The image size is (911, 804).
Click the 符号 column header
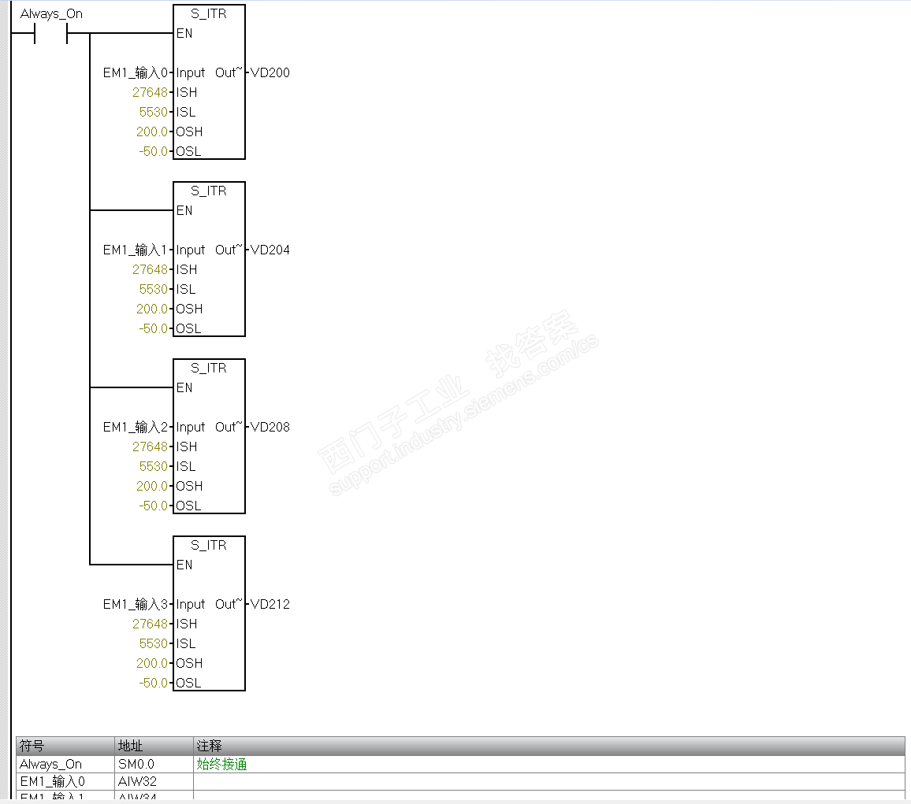(x=65, y=746)
